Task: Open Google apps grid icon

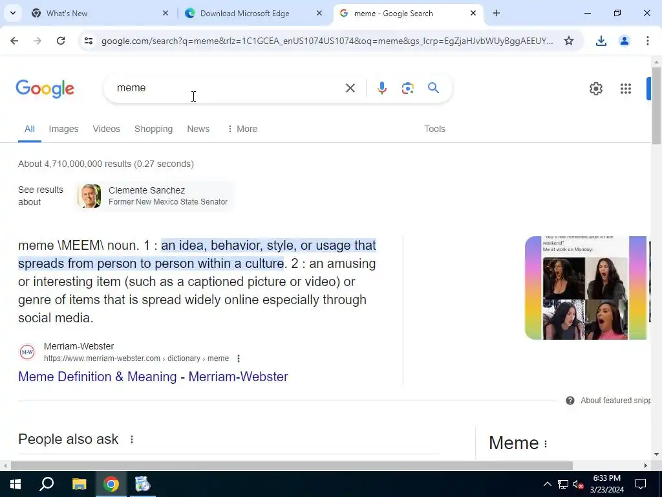Action: (625, 88)
